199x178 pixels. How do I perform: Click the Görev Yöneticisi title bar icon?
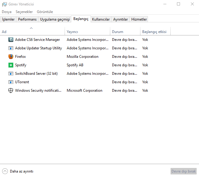[x=5, y=4]
